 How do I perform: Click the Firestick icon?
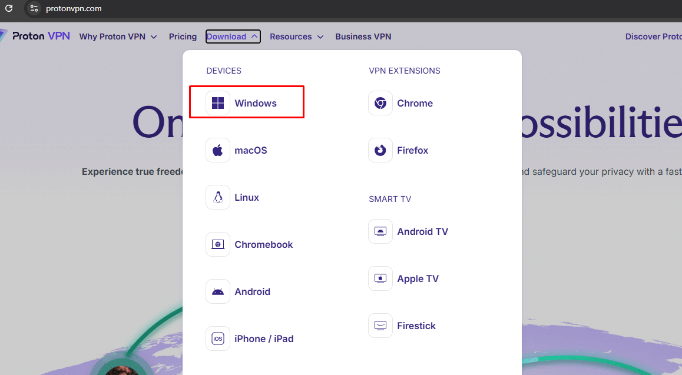380,326
